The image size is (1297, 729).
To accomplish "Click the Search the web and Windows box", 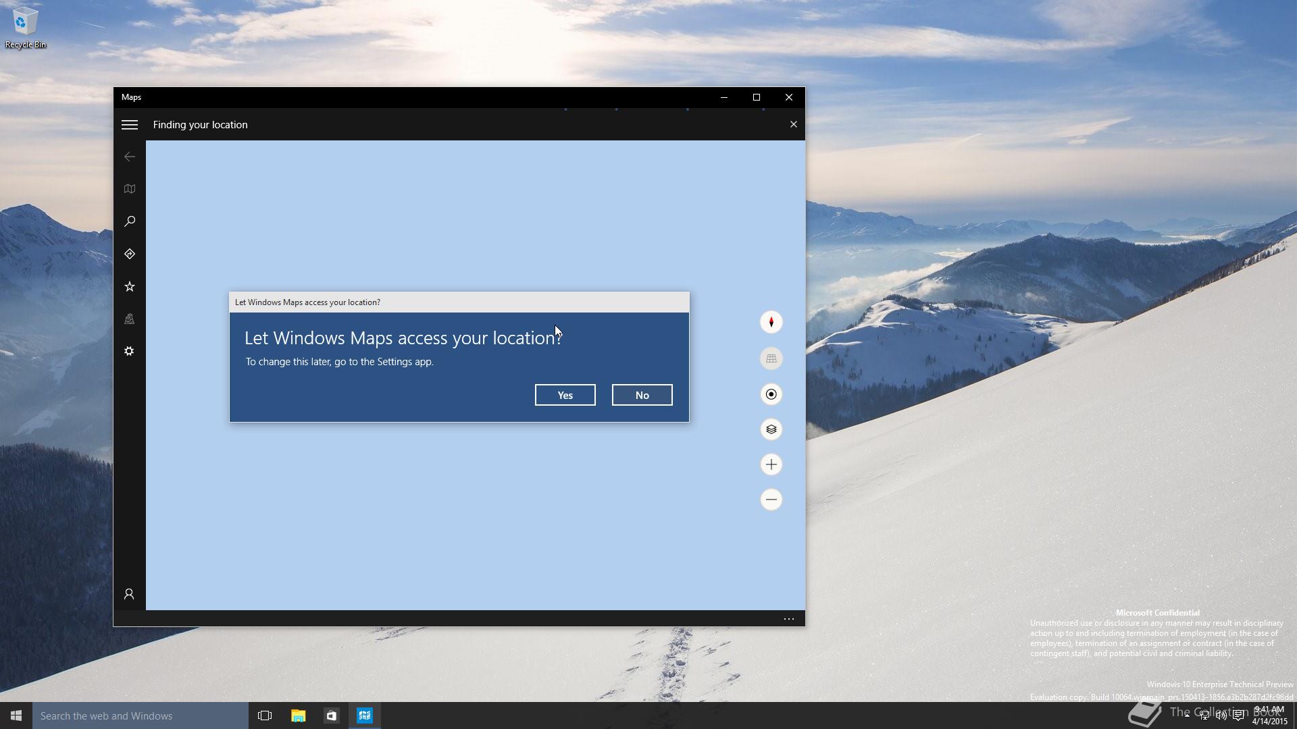I will tap(141, 715).
